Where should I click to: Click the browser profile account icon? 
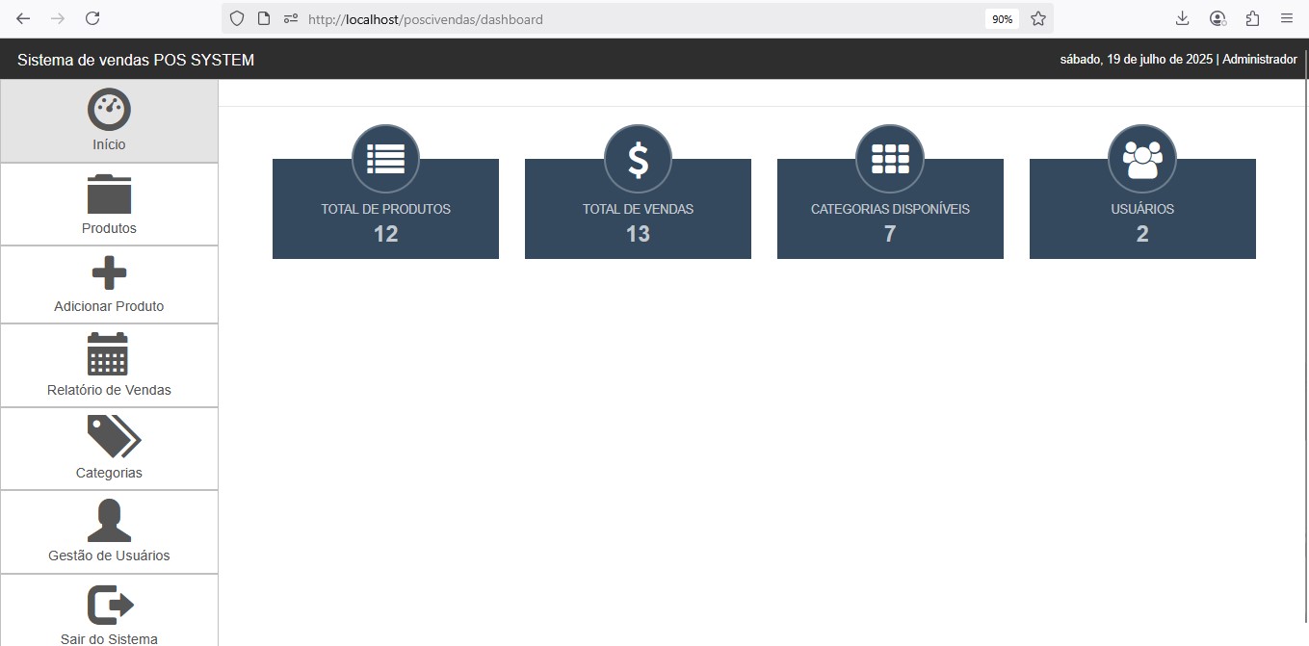coord(1217,17)
